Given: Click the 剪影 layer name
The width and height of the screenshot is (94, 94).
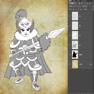Looking at the screenshot, I should [81, 55].
